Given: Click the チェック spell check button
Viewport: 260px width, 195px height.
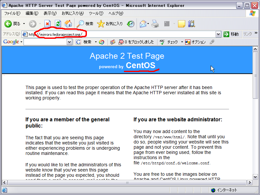Looking at the screenshot, I should [x=169, y=42].
